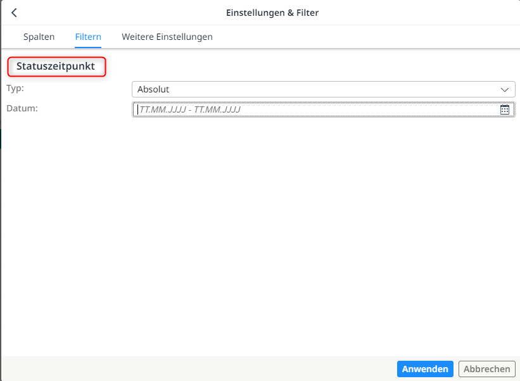The width and height of the screenshot is (520, 381).
Task: Cancel the filter dialog with the grey button
Action: point(486,369)
